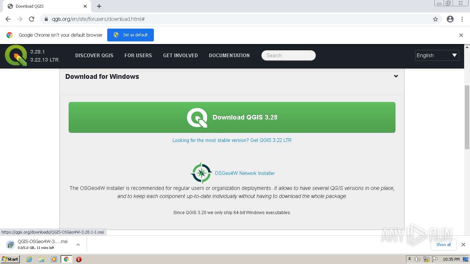This screenshot has height=264, width=470.
Task: Click the MSI file icon in downloads bar
Action: coord(10,245)
